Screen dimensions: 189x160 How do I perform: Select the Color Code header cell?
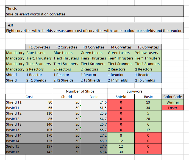173,97
